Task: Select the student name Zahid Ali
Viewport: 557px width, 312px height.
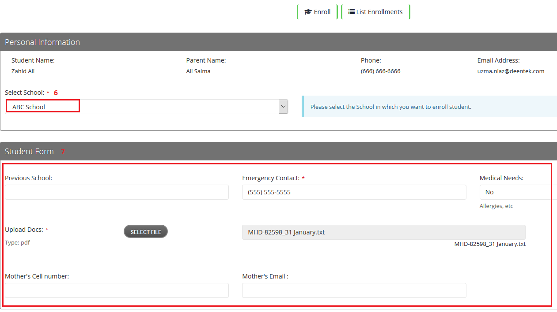Action: [23, 71]
